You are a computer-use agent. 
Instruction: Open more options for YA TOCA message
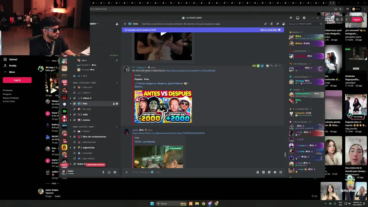point(279,66)
